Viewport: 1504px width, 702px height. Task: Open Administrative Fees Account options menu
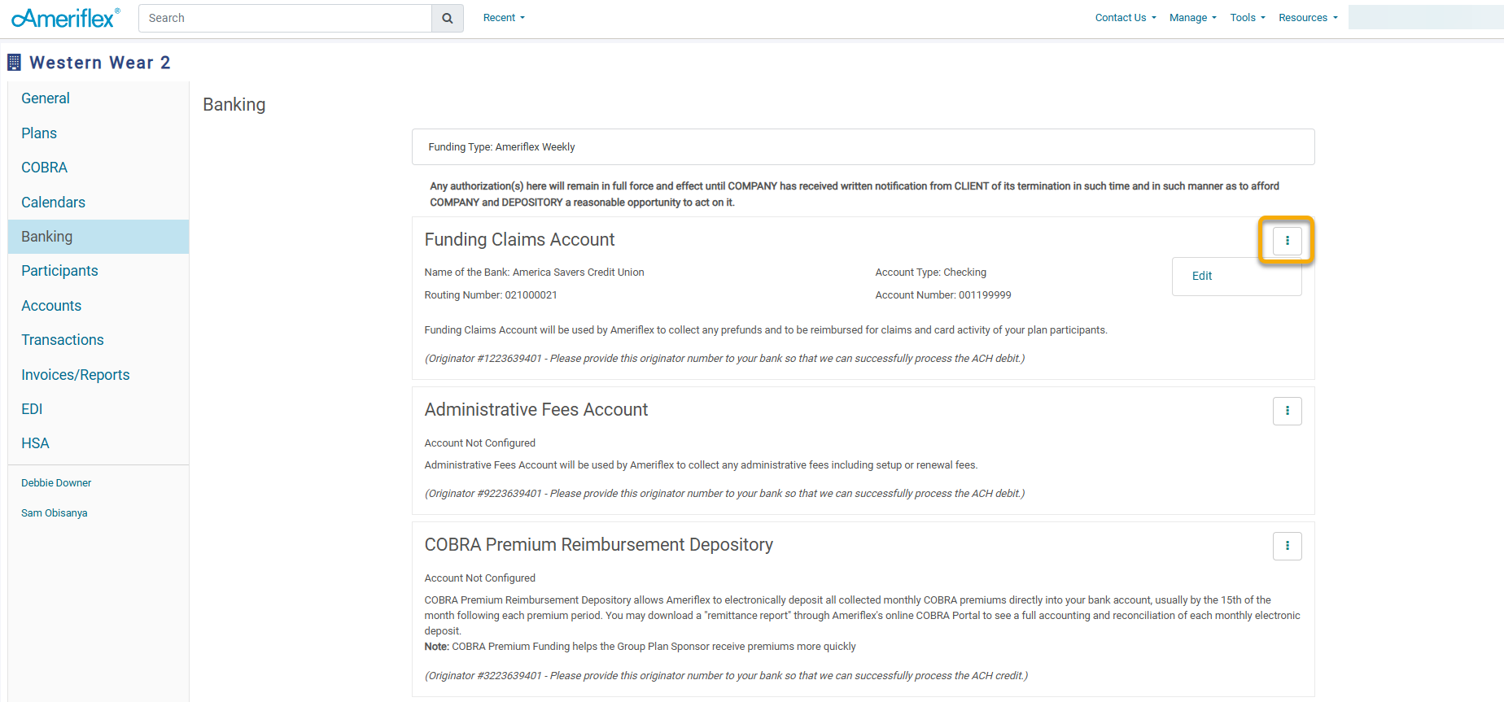1287,411
